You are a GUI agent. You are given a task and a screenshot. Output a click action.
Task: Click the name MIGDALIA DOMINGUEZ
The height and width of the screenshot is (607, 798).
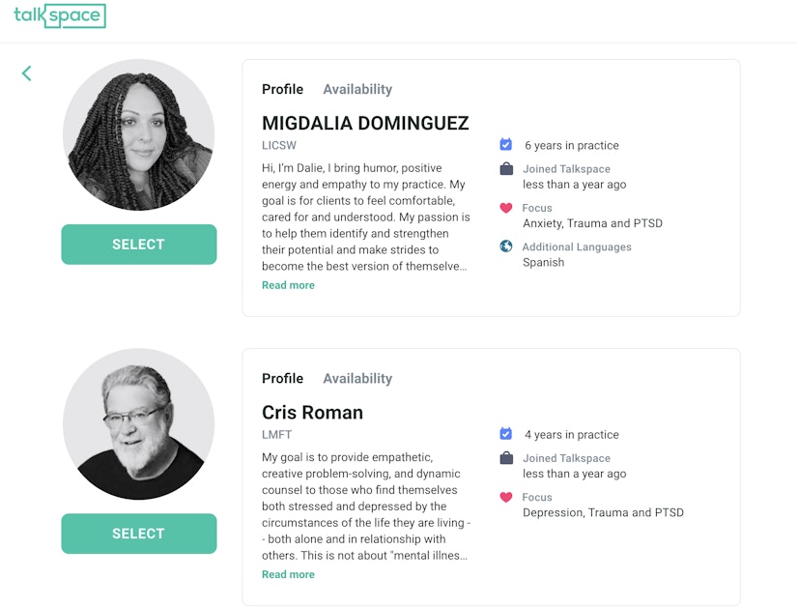[365, 124]
